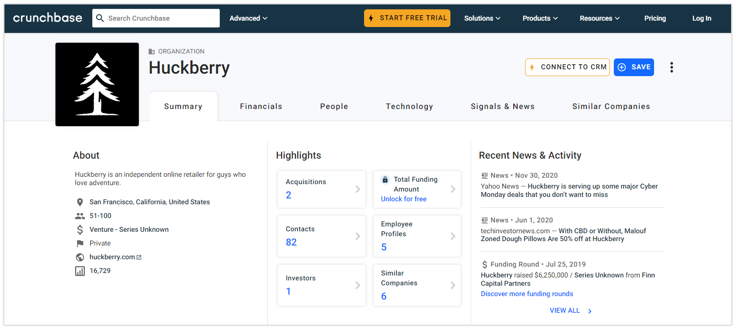Viewport: 736px width, 329px height.
Task: Expand the Products menu
Action: point(540,18)
